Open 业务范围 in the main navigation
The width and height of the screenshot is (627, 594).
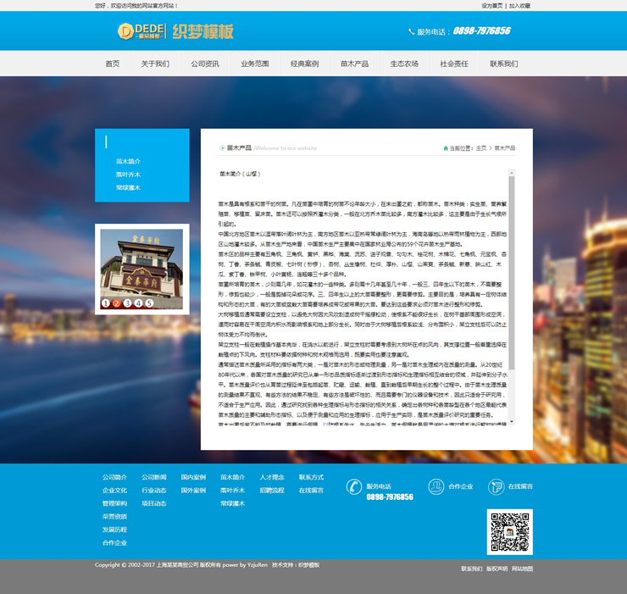tap(255, 64)
